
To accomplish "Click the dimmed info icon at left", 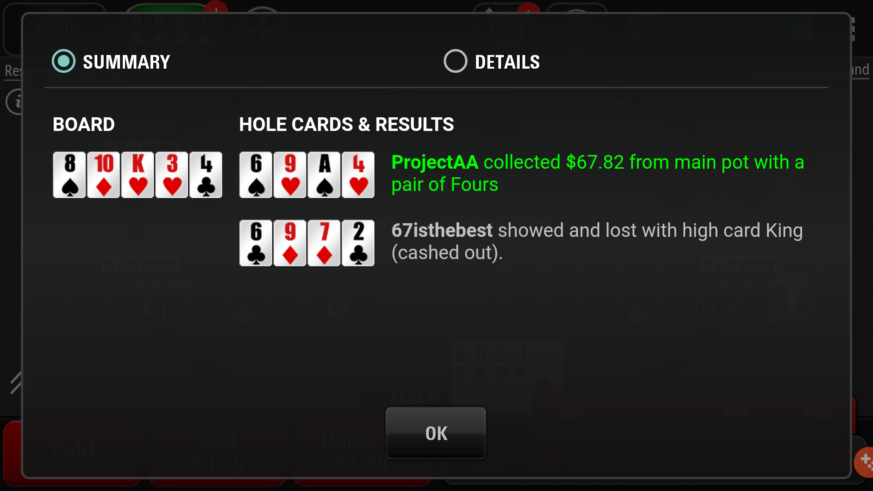I will (17, 102).
